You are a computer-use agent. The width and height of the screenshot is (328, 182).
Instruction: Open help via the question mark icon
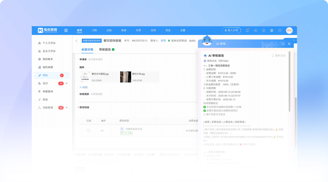280,30
